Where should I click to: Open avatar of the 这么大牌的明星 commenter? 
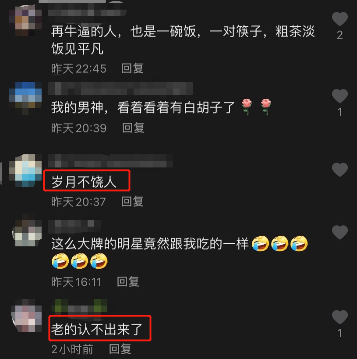click(x=27, y=233)
